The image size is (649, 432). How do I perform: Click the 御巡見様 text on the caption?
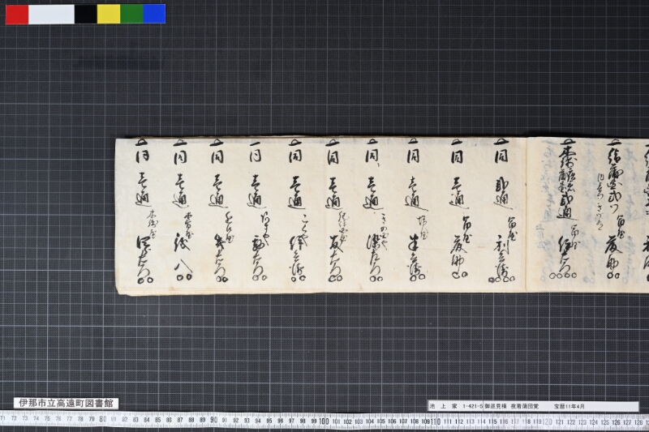point(495,406)
